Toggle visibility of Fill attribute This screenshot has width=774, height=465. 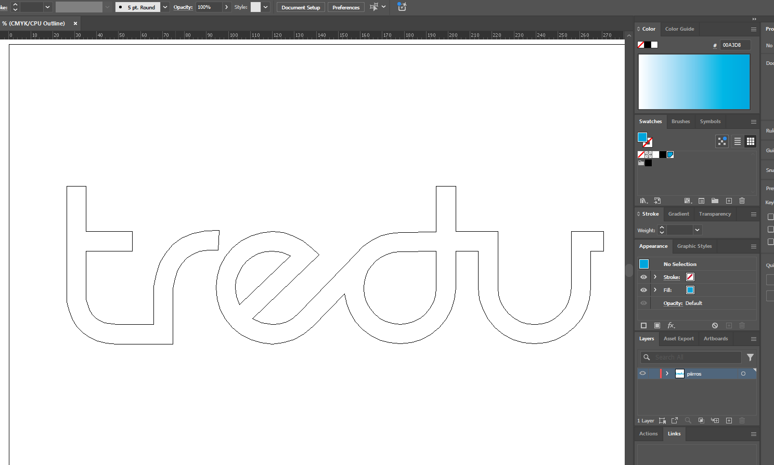pos(643,290)
